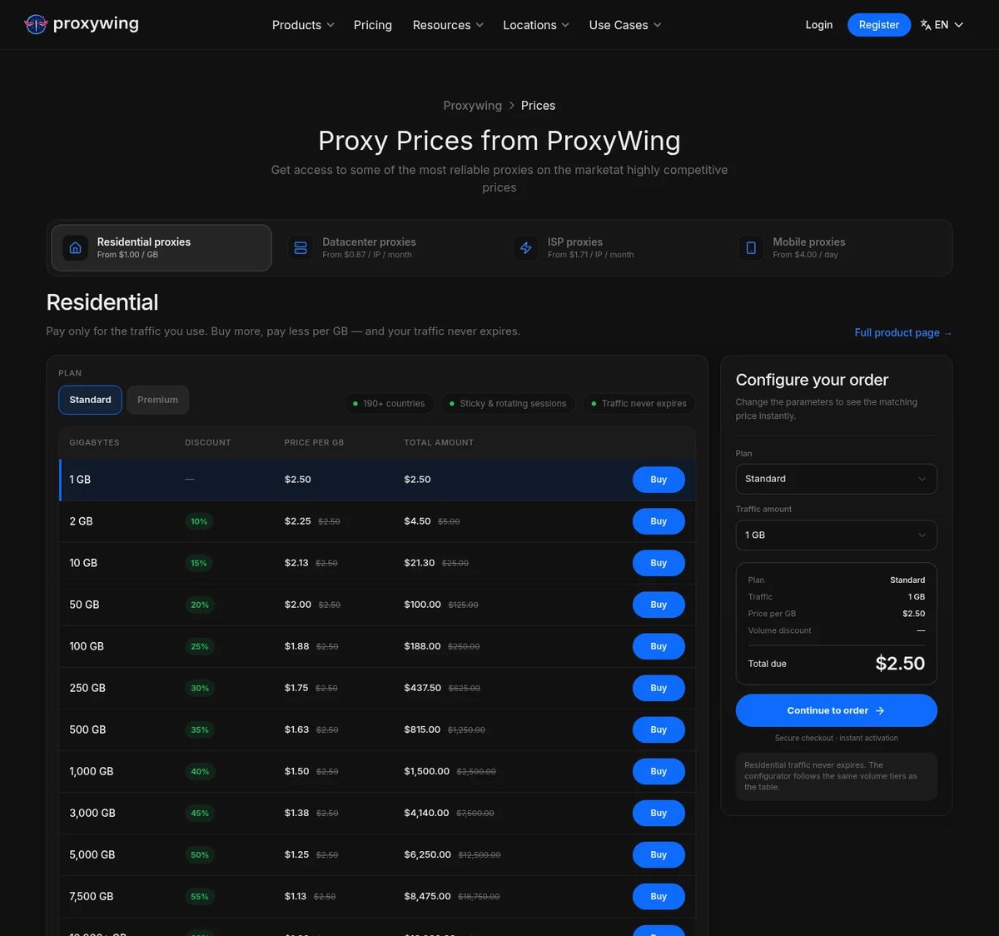Switch to the Mobile proxies tab

click(x=837, y=248)
